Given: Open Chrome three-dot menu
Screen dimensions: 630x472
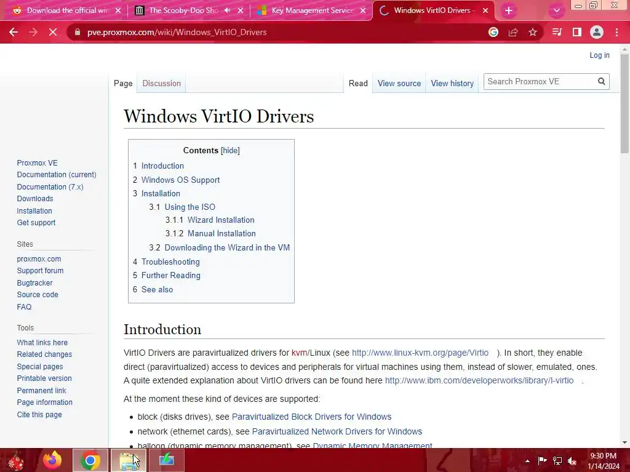Looking at the screenshot, I should pos(616,32).
